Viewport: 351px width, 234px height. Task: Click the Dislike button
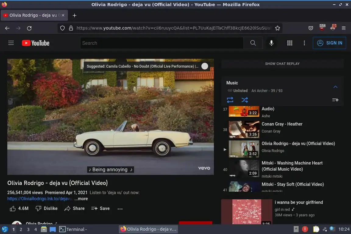coord(47,208)
